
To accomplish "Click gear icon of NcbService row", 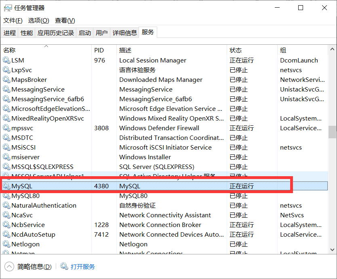I will tap(6, 225).
